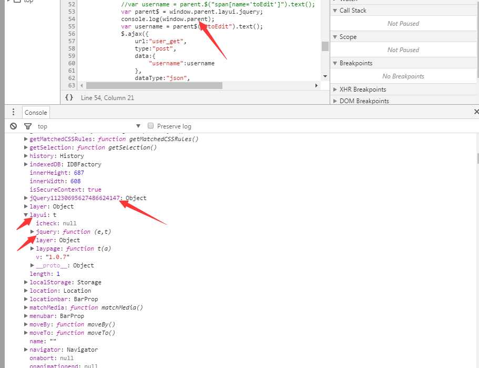Click line number 60 in the gutter

click(72, 63)
